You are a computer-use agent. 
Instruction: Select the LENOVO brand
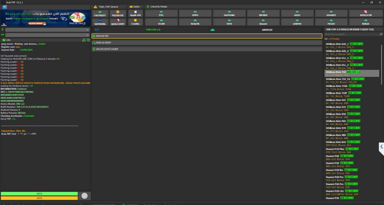(297, 22)
